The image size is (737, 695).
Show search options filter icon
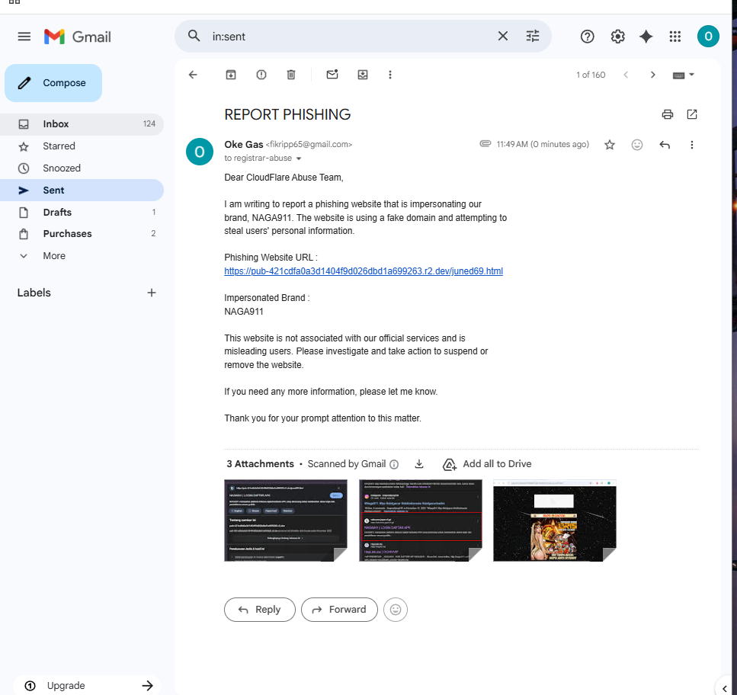pos(533,36)
